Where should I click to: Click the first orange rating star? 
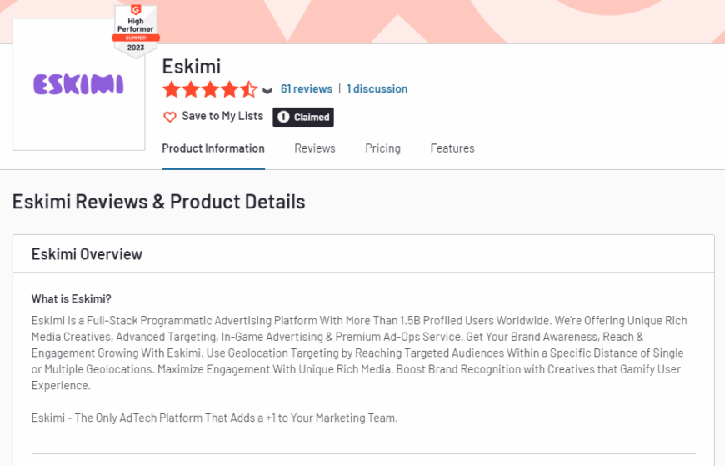[171, 89]
